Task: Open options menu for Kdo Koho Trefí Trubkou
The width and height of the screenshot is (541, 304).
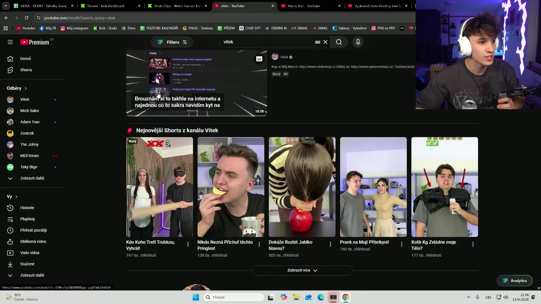Action: pyautogui.click(x=188, y=244)
